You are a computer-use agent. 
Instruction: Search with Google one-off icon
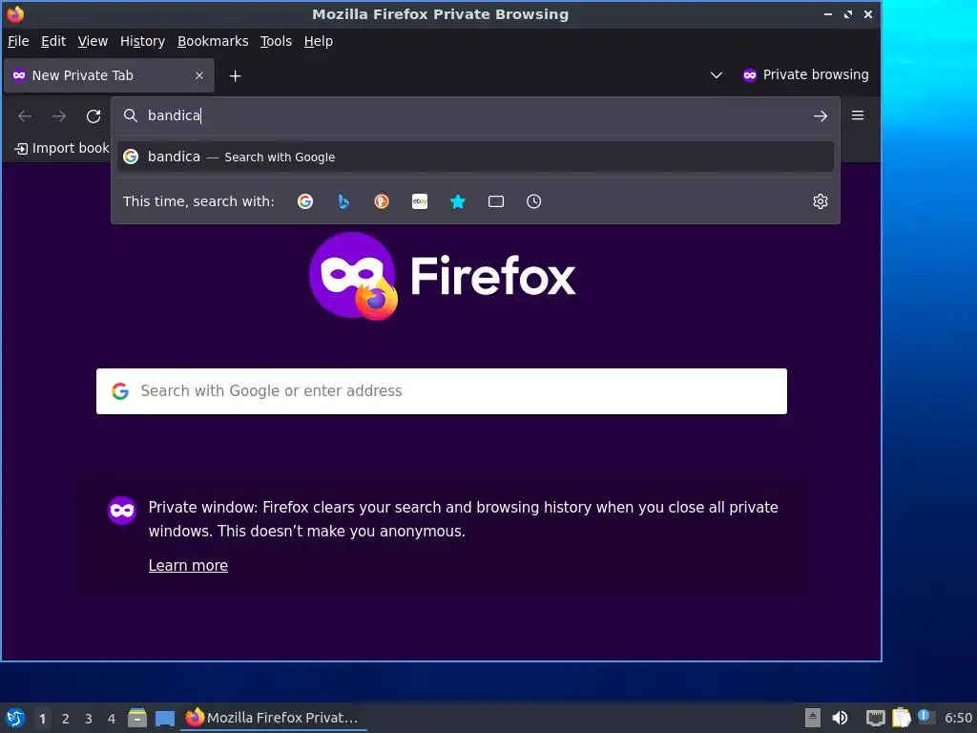[x=304, y=201]
